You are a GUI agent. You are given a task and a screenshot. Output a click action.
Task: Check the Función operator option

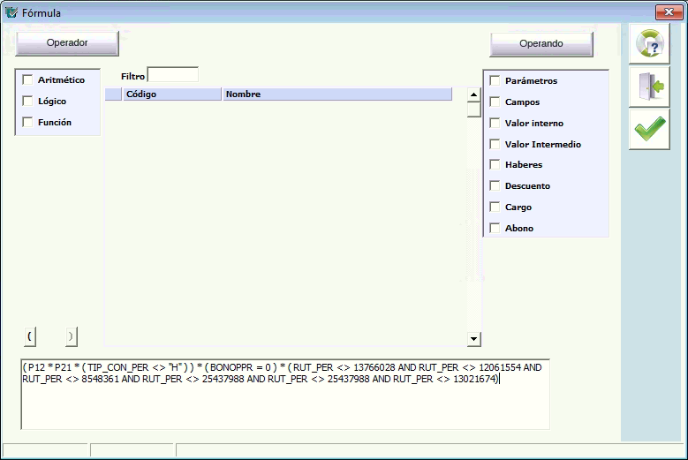27,123
